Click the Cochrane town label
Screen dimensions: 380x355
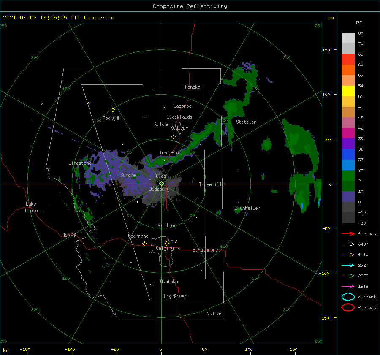(x=138, y=236)
